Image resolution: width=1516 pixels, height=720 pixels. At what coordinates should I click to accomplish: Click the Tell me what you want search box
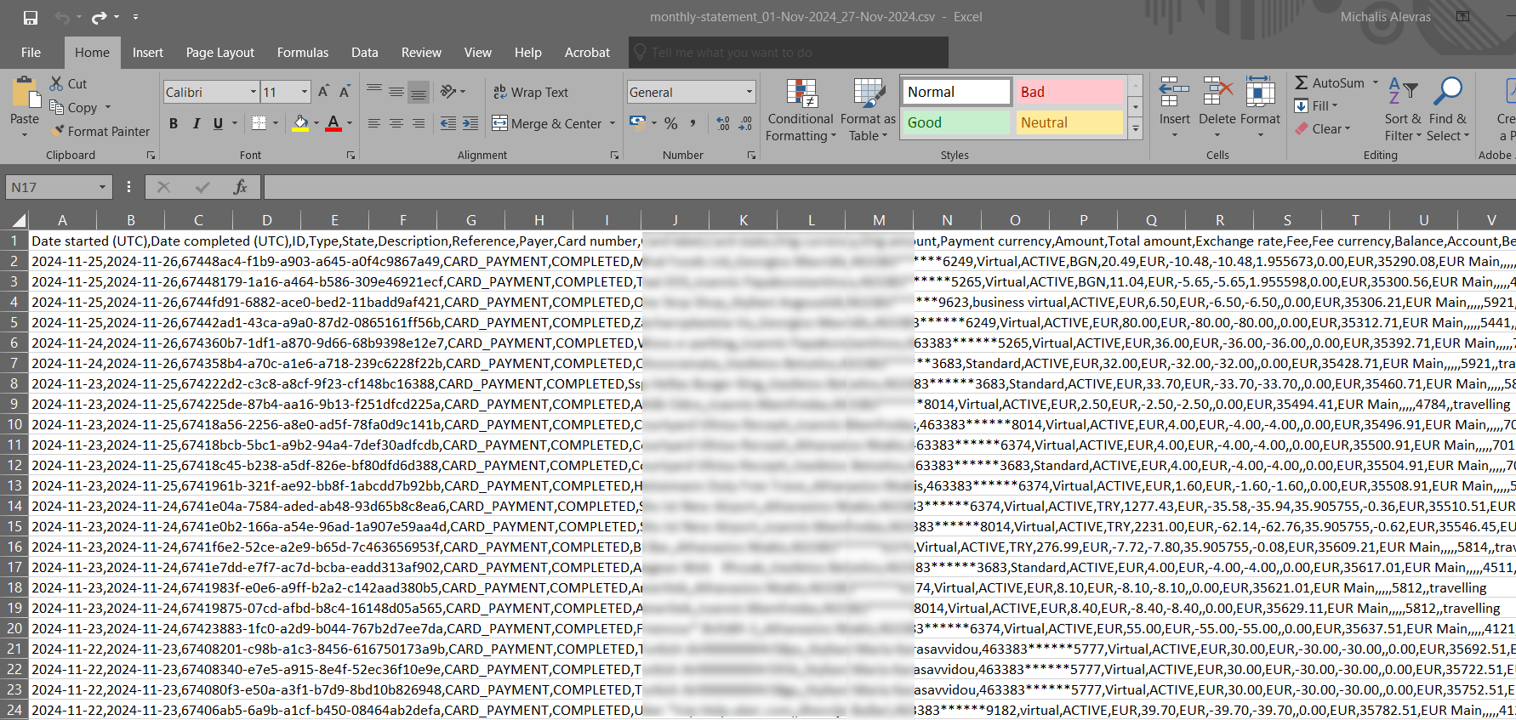[x=788, y=53]
